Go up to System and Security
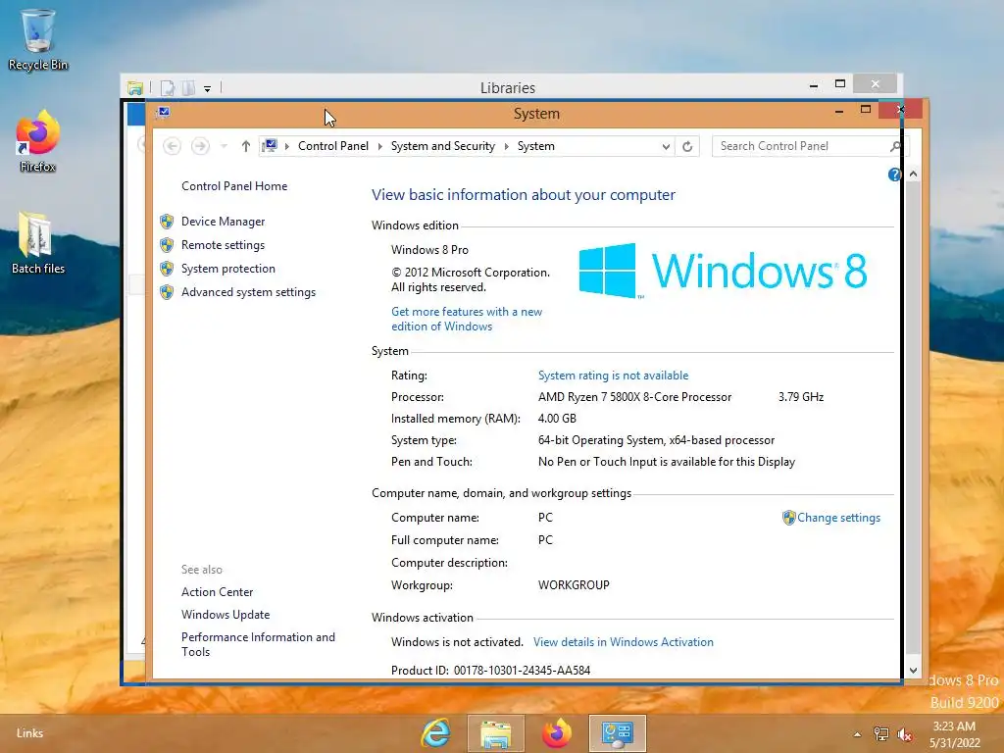Screen dimensions: 1004x753 [246, 146]
